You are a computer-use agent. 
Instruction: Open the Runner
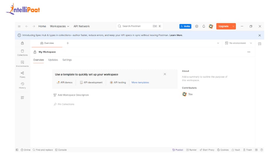[191, 150]
